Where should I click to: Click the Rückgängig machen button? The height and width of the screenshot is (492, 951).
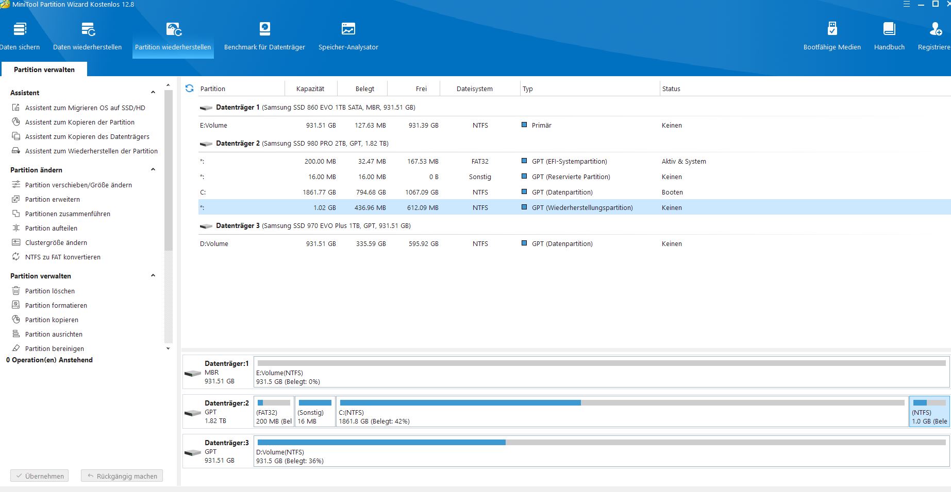[x=122, y=476]
